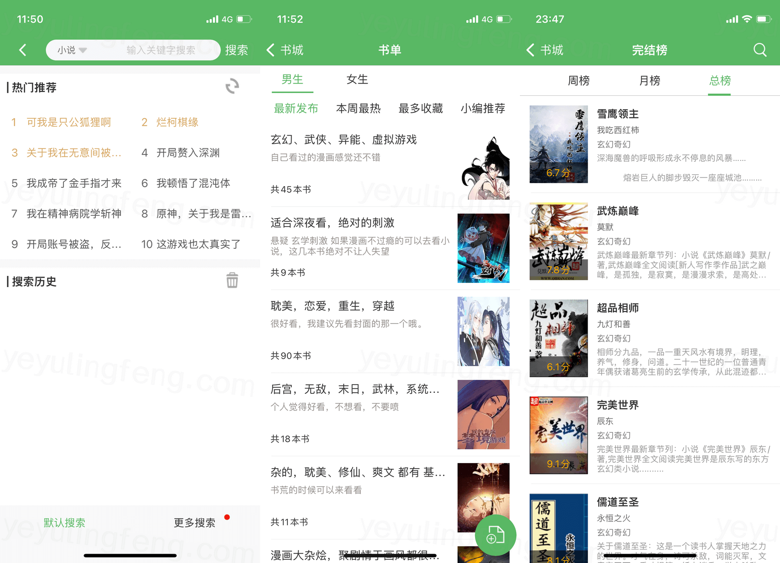This screenshot has height=563, width=780.
Task: Go back to 书城 from 书单
Action: tap(285, 50)
